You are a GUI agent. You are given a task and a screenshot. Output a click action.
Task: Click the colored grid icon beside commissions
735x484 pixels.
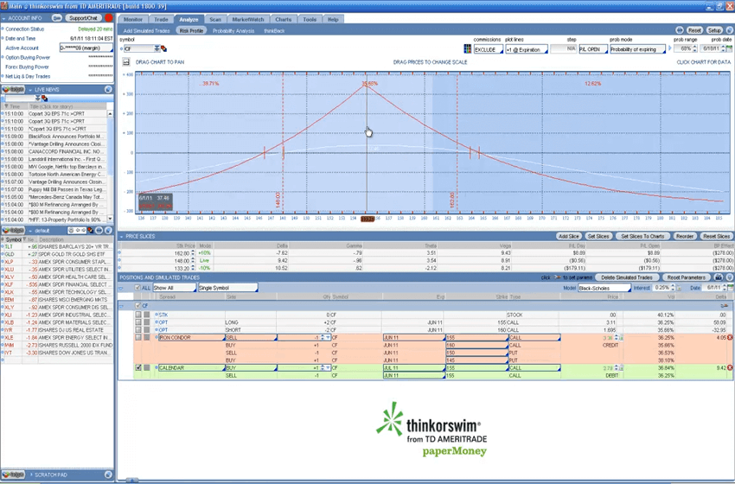(x=467, y=48)
